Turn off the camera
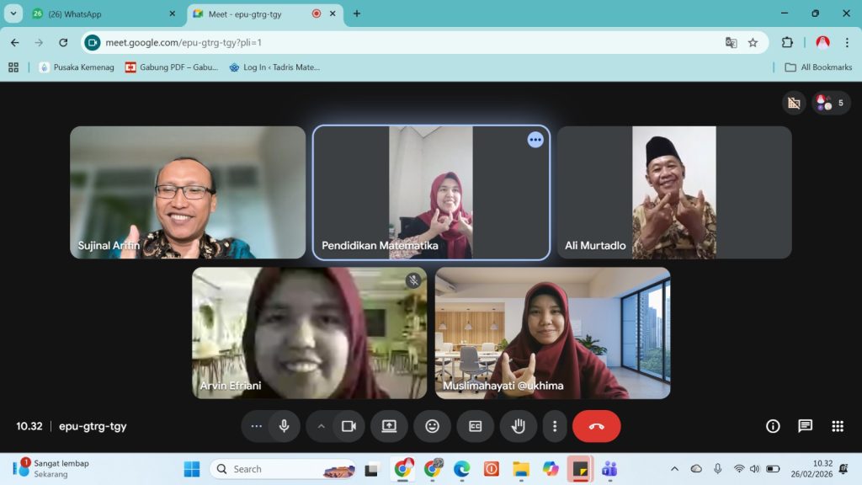The height and width of the screenshot is (485, 862). [349, 426]
